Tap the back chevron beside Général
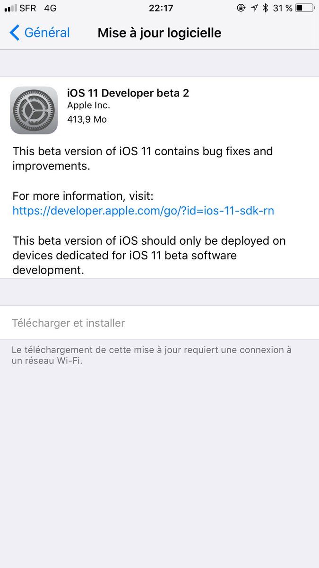 (x=14, y=33)
